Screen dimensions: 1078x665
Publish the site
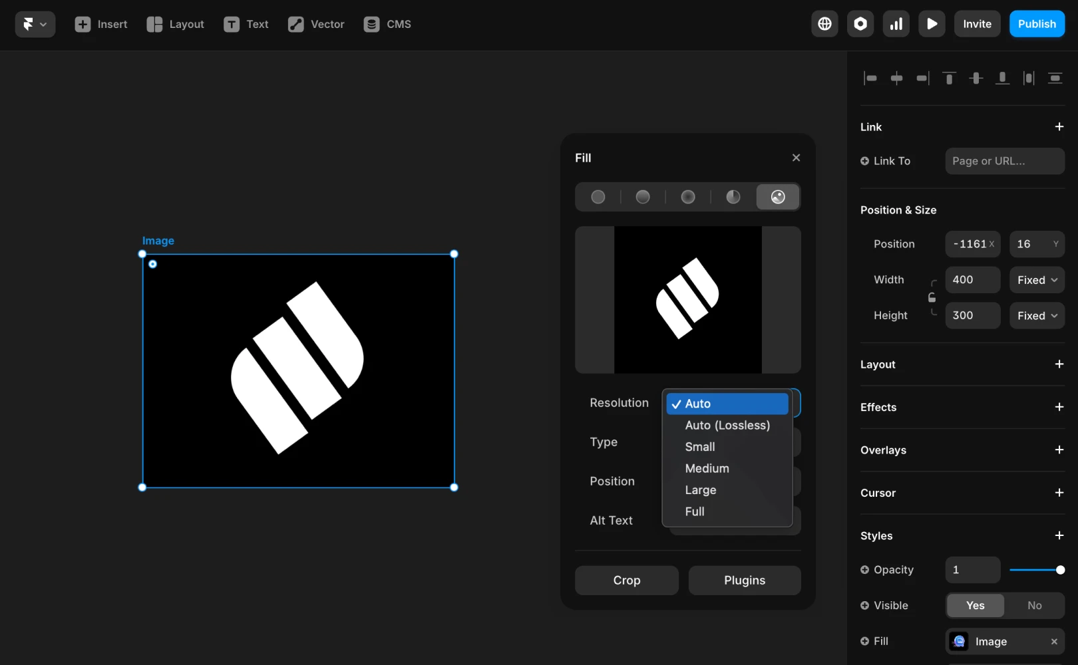[x=1037, y=24]
